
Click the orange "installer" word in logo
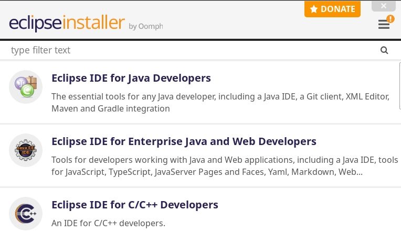[93, 23]
